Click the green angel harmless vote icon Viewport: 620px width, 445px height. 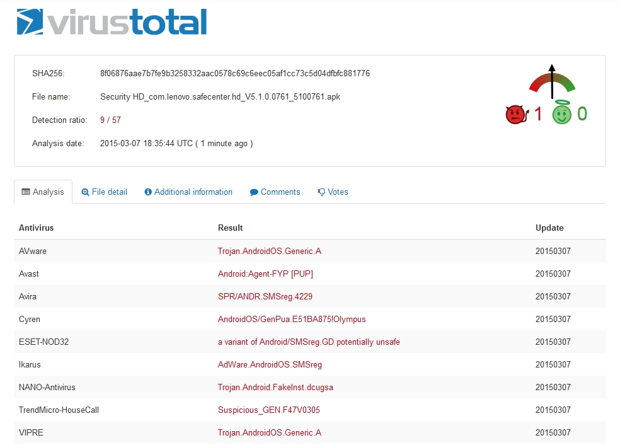point(562,113)
